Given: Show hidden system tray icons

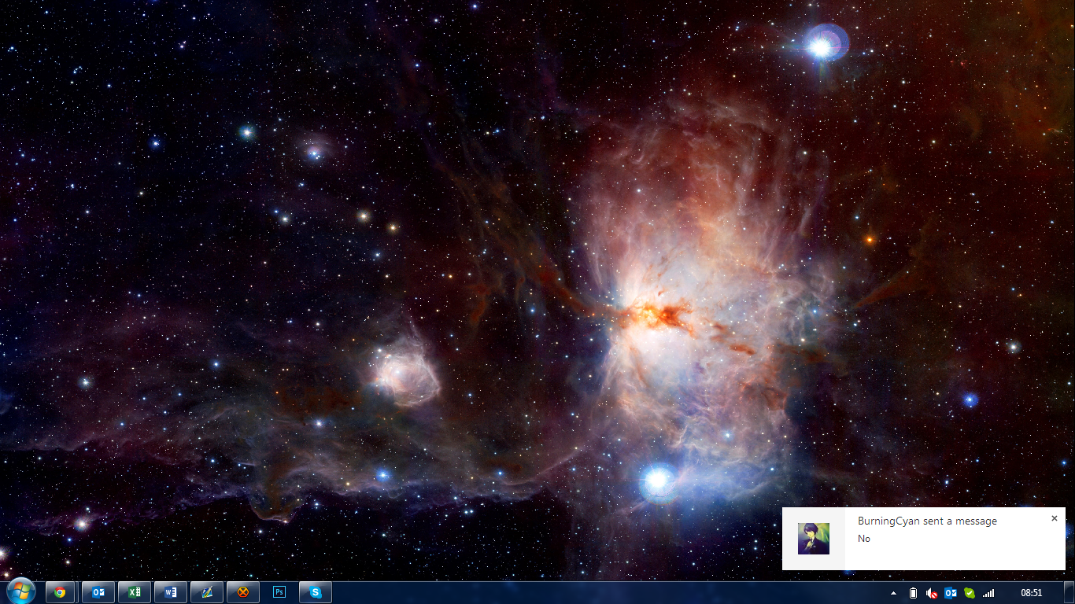Looking at the screenshot, I should pos(893,593).
